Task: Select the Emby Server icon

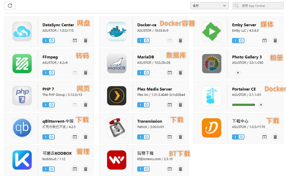Action: pyautogui.click(x=211, y=32)
